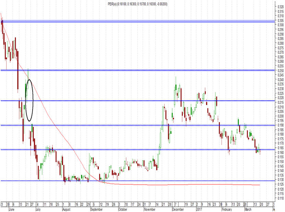285x212 pixels.
Task: Click the October month label
Action: pyautogui.click(x=123, y=210)
